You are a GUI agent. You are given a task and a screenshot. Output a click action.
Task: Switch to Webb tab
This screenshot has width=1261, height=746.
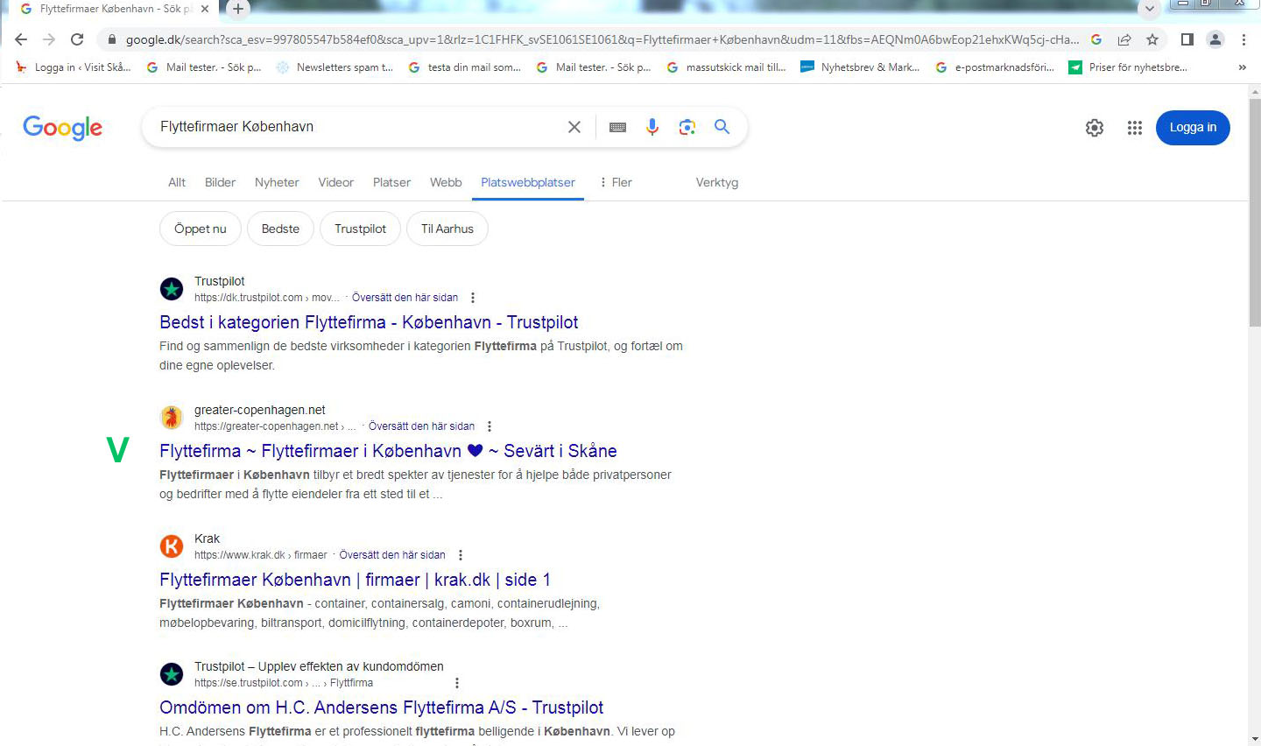tap(446, 182)
